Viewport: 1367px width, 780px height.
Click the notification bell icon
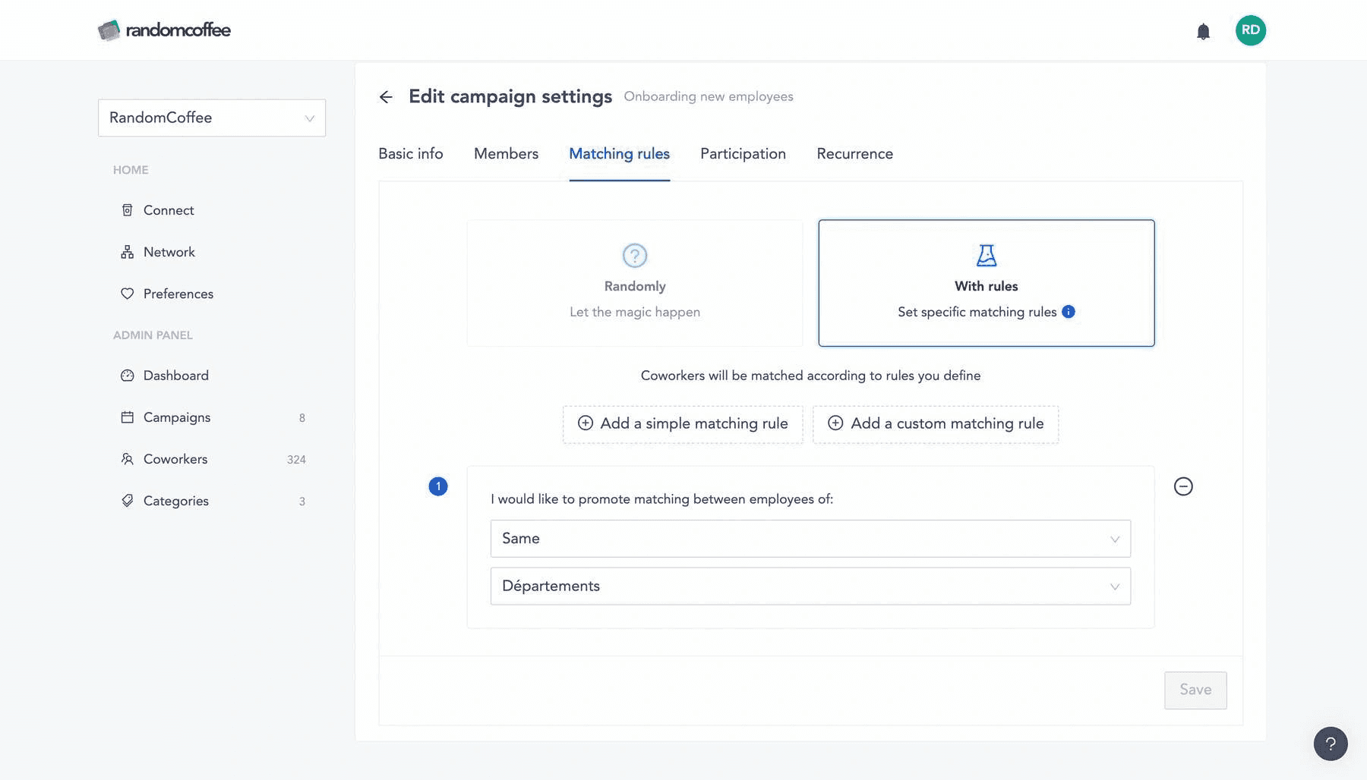click(1203, 31)
